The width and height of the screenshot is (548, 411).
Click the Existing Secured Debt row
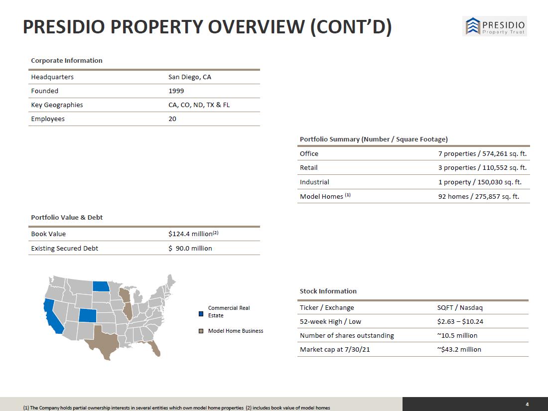point(144,248)
